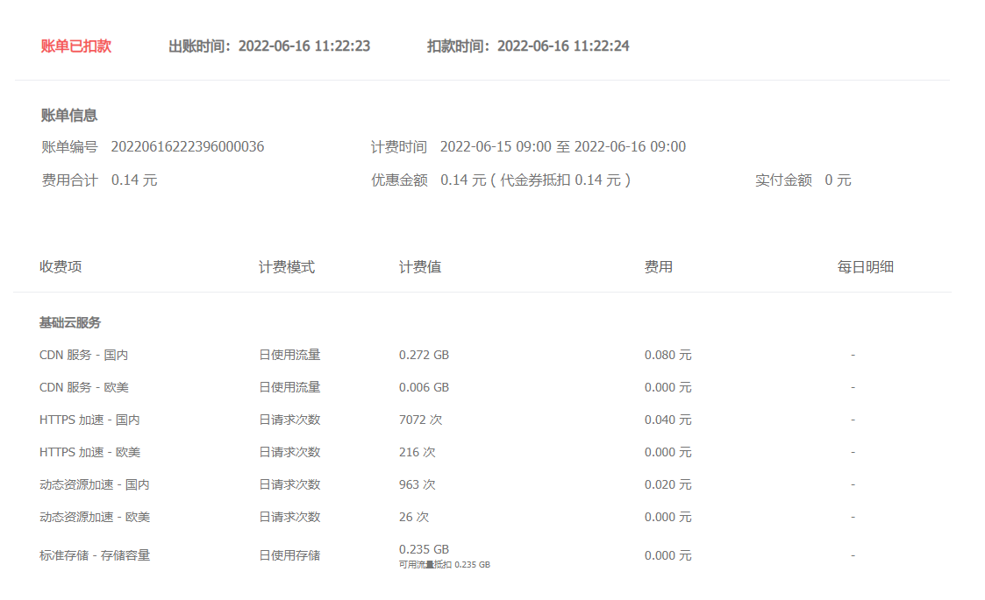Click the 费用 column header

(x=658, y=267)
